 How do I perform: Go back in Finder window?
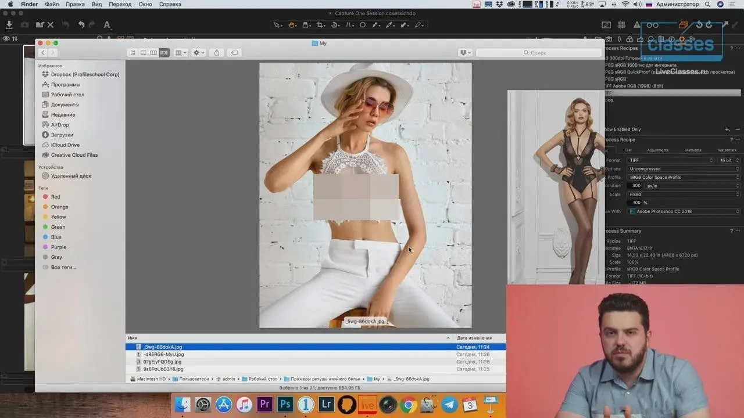42,53
